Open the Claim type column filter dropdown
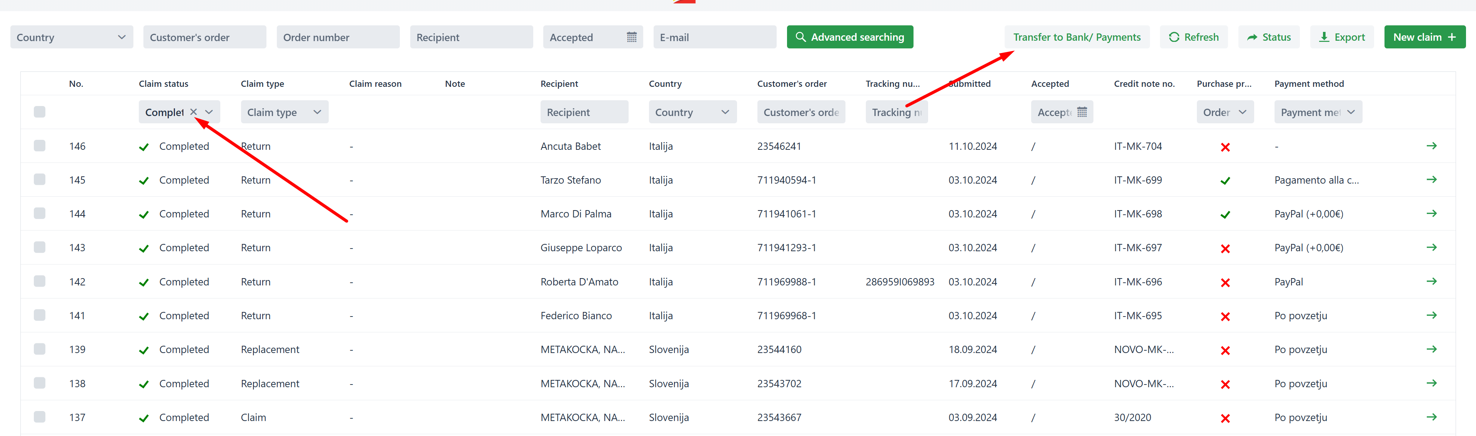The image size is (1476, 436). pyautogui.click(x=284, y=112)
